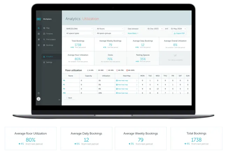Viewport: 227px width, 158px height.
Task: Click Export PDF button
Action: [x=180, y=33]
